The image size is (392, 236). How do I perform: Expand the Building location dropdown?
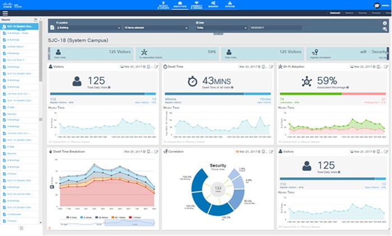point(88,28)
